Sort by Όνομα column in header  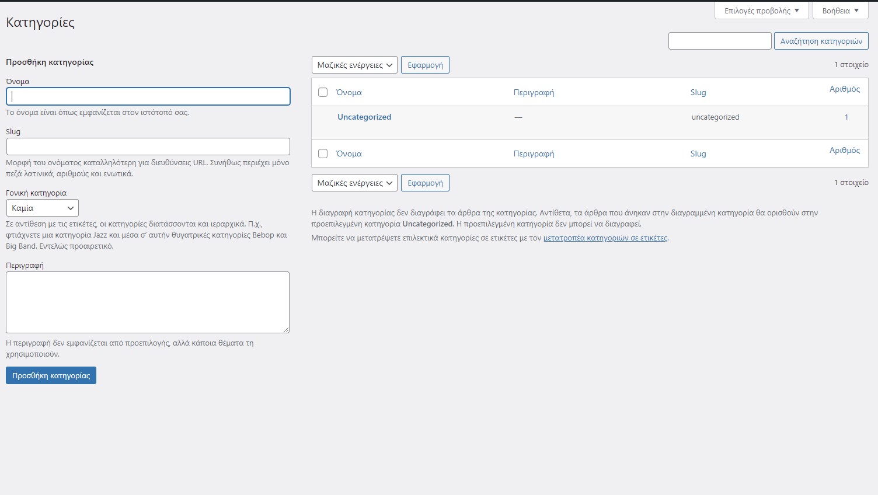[x=349, y=92]
